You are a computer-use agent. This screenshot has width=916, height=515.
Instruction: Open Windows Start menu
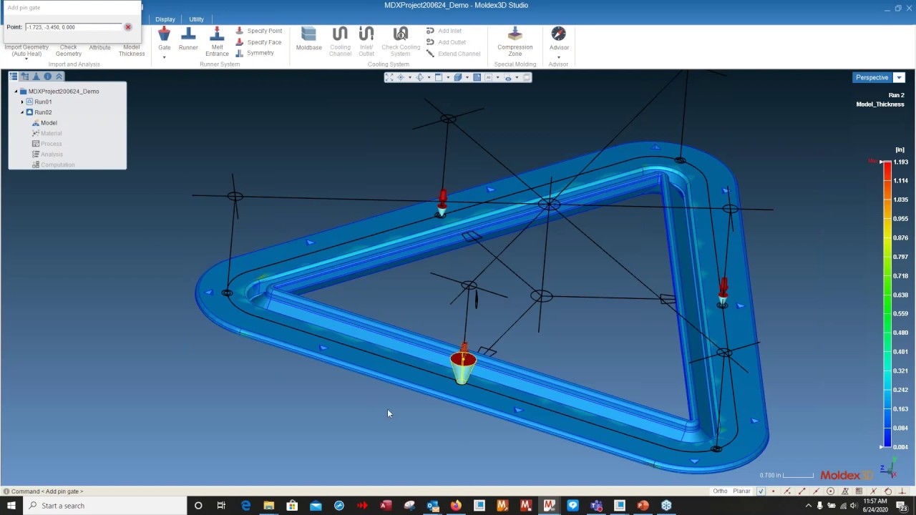(x=11, y=506)
